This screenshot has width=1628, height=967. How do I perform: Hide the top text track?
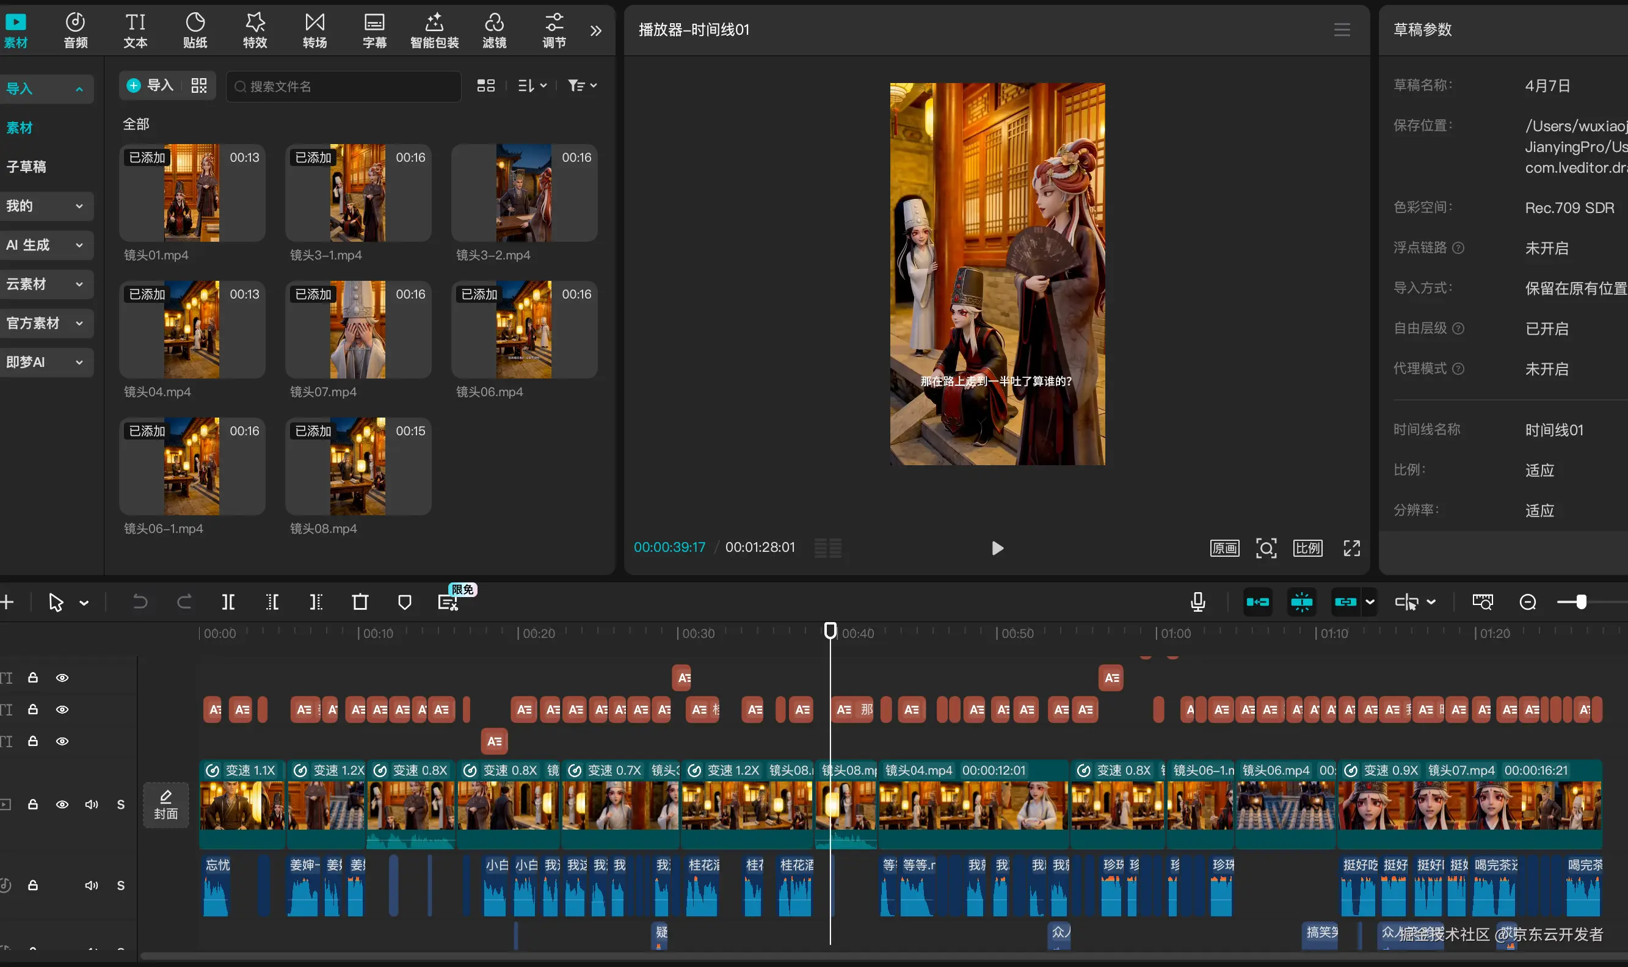coord(62,678)
